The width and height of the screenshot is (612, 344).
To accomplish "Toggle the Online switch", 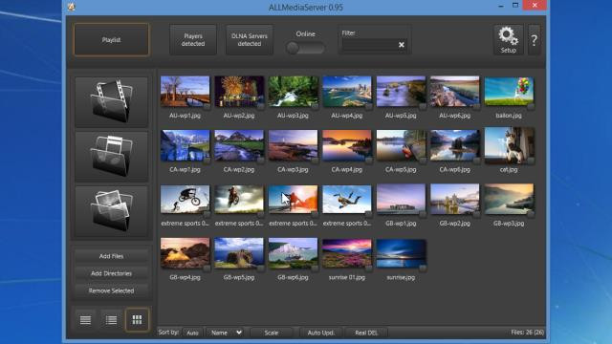I will click(x=305, y=48).
